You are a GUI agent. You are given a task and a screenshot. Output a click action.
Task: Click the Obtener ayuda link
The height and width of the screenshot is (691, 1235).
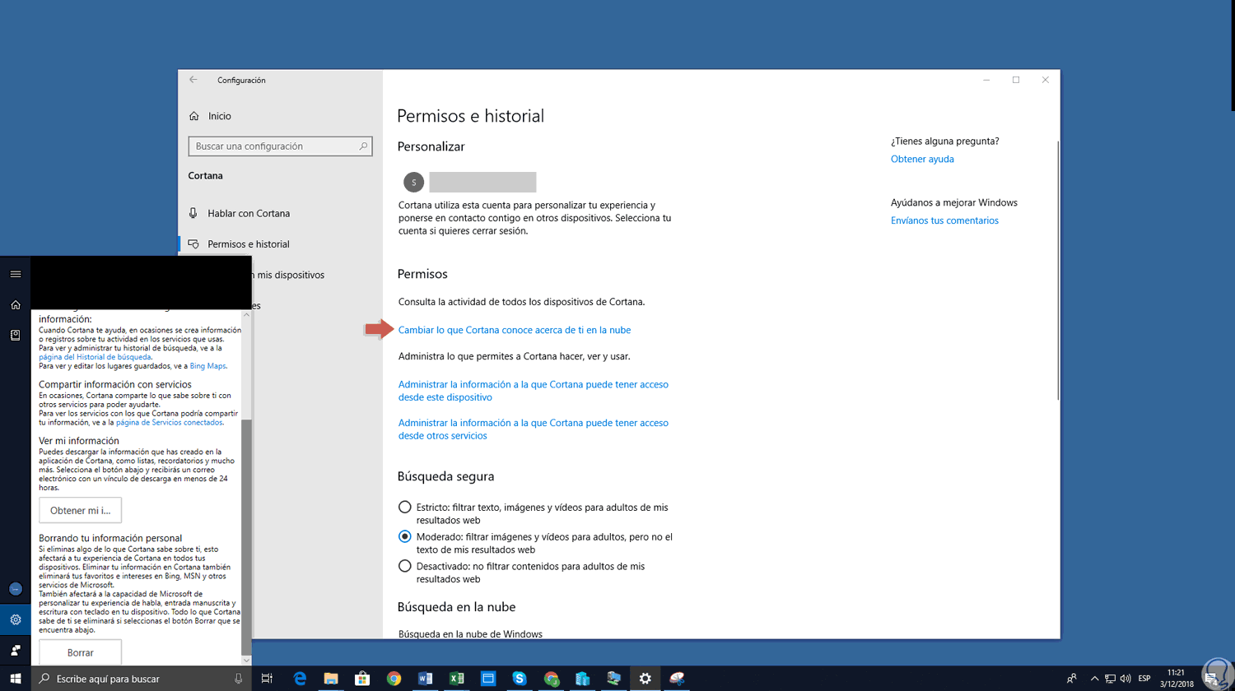(x=922, y=159)
